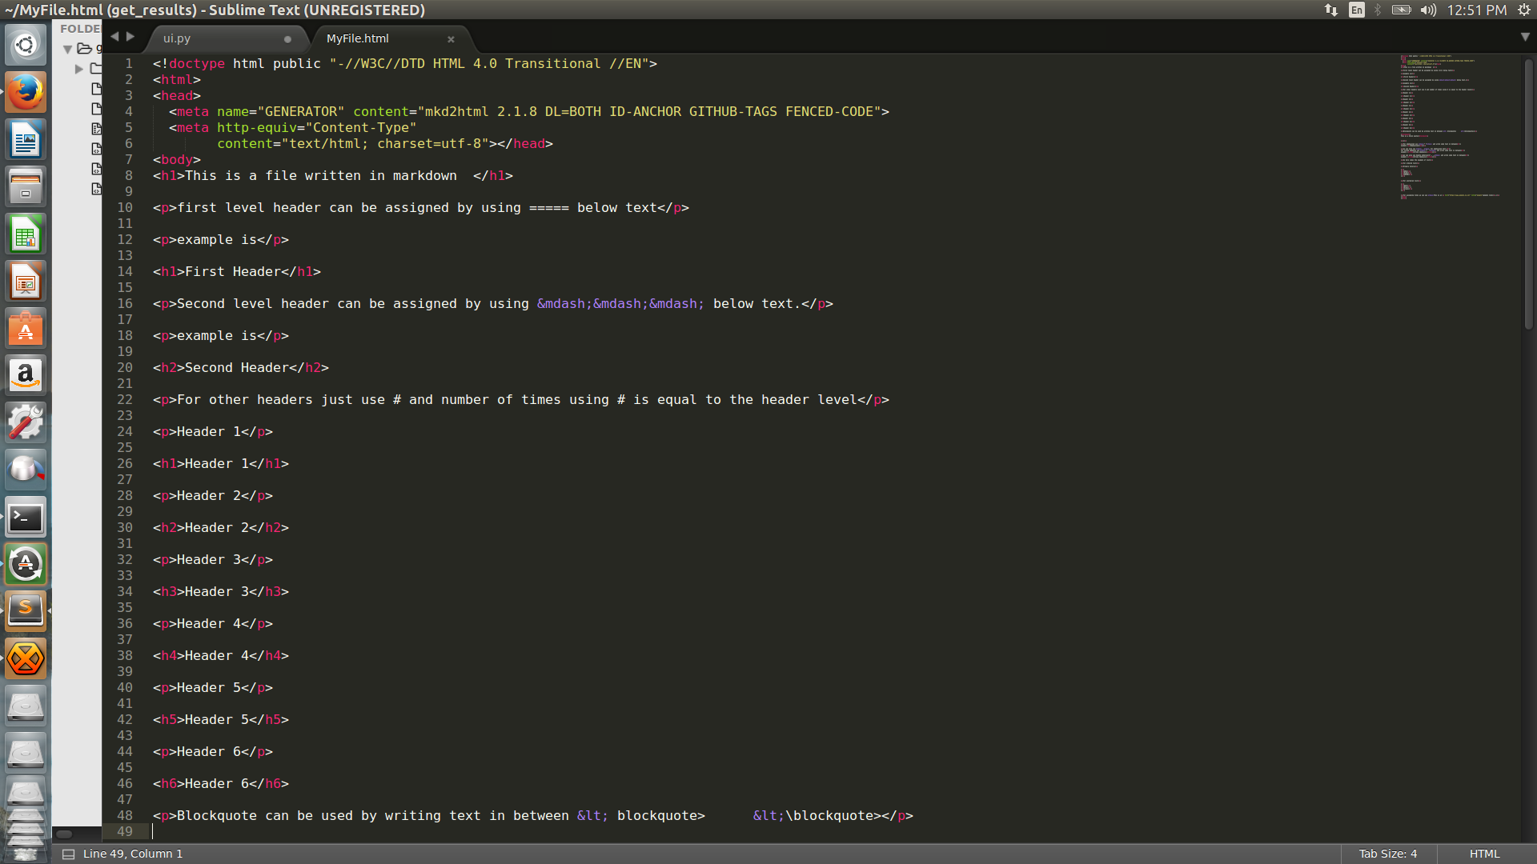Open LibreOffice Writer from the dock
1537x864 pixels.
[26, 140]
